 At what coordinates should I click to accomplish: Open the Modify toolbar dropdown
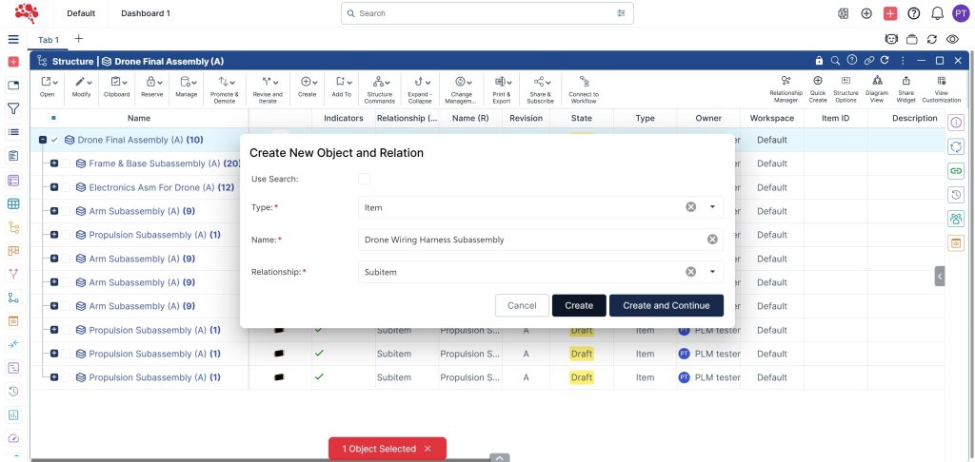click(x=82, y=87)
